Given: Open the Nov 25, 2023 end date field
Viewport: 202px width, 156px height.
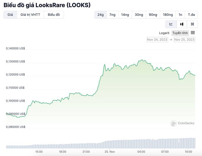Looking at the screenshot, I should (184, 40).
